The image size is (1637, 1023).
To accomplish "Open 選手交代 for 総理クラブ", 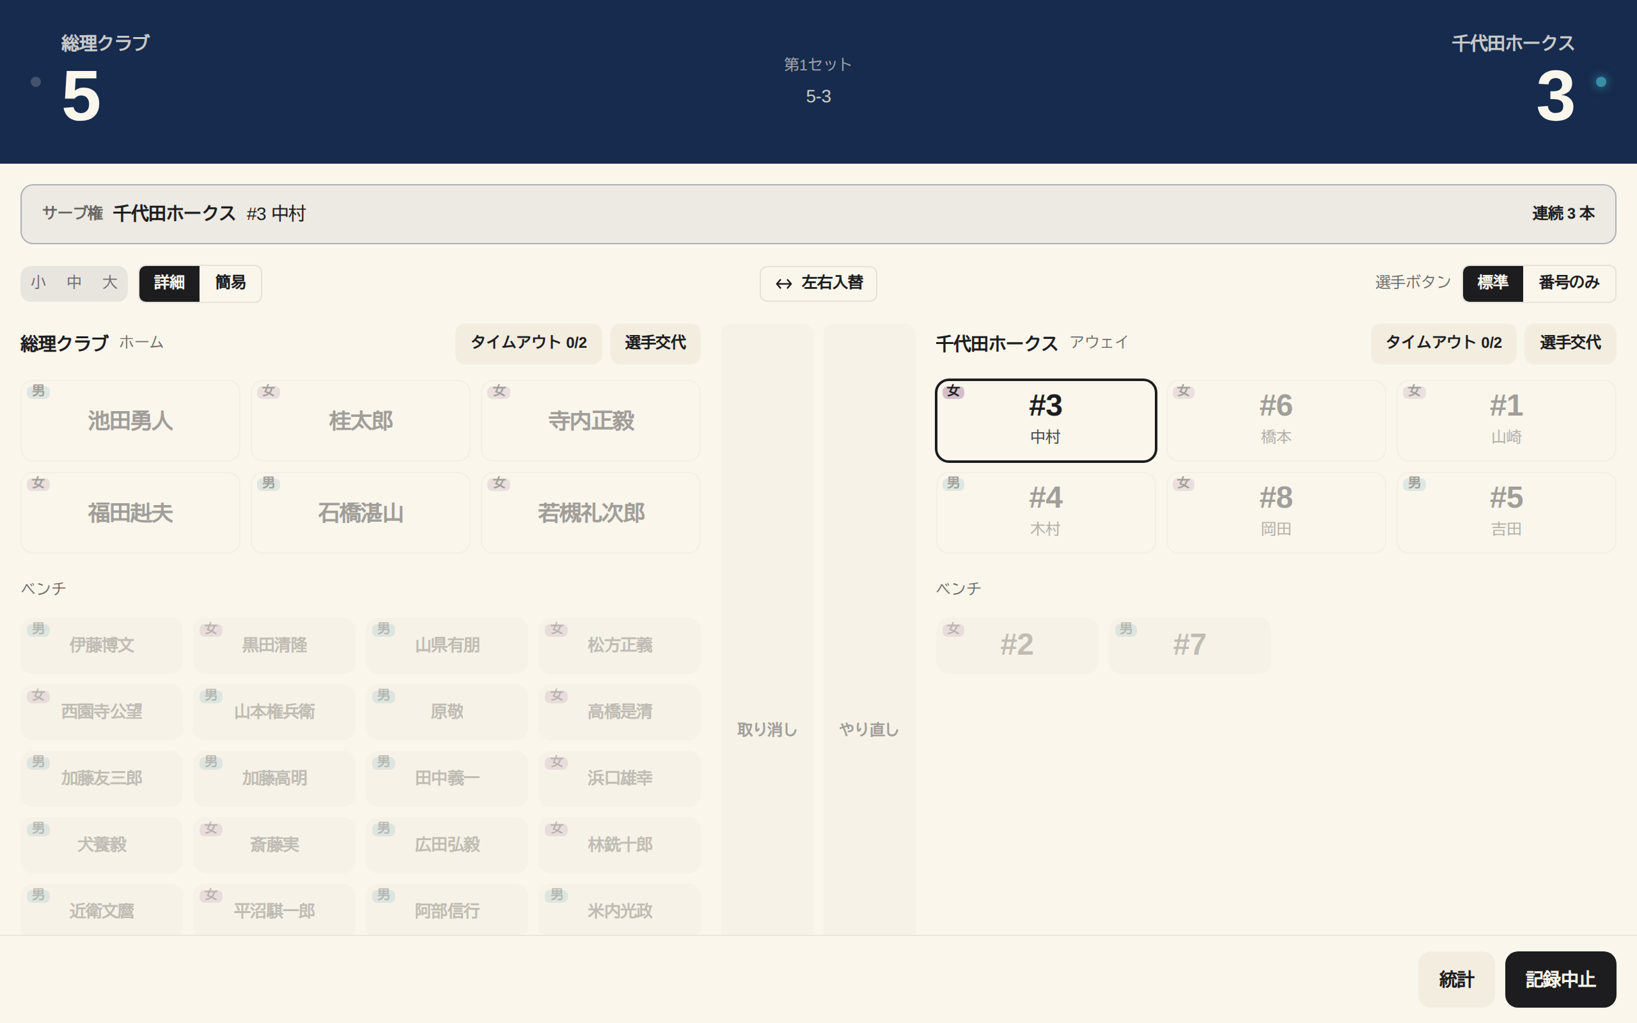I will point(655,343).
